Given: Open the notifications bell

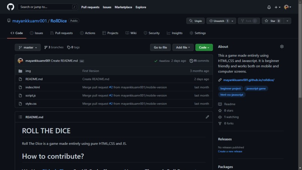Looking at the screenshot, I should (269, 7).
